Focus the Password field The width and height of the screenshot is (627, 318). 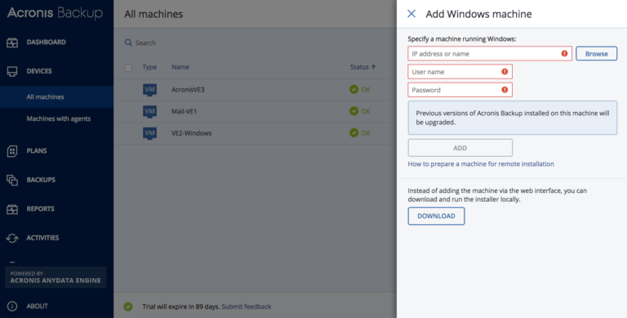tap(460, 90)
